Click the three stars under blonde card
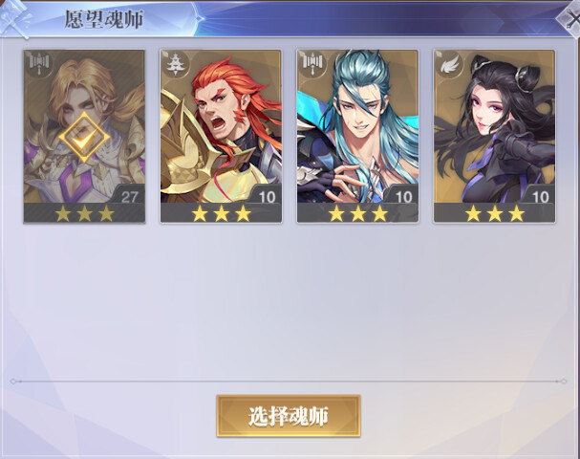The height and width of the screenshot is (459, 580). pos(84,213)
